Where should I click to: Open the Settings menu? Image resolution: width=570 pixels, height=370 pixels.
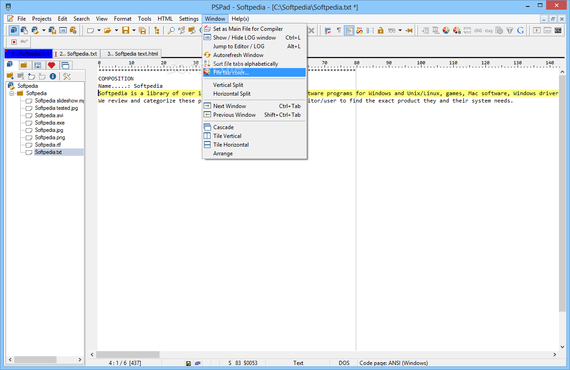pyautogui.click(x=189, y=19)
